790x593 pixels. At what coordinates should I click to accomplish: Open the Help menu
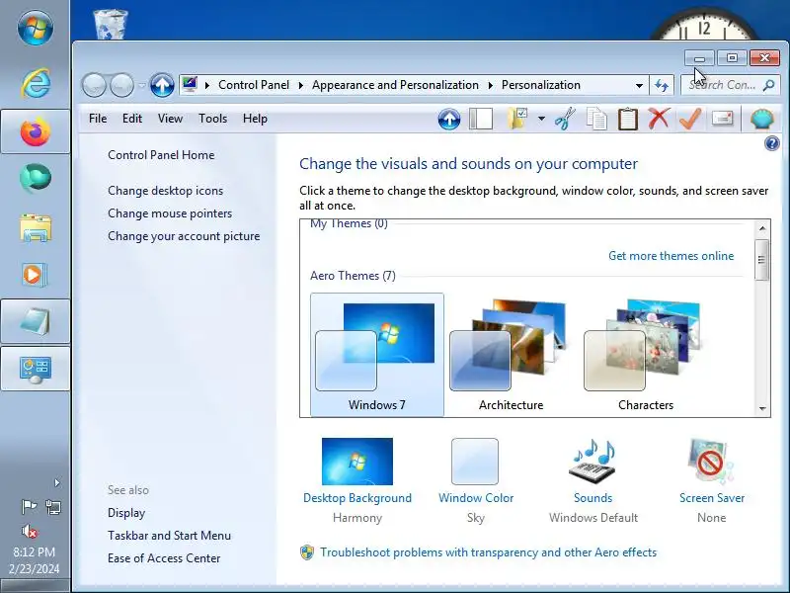coord(255,119)
